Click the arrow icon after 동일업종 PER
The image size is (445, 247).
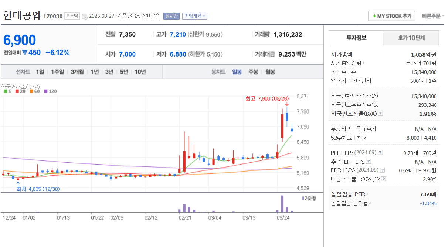tap(367, 194)
